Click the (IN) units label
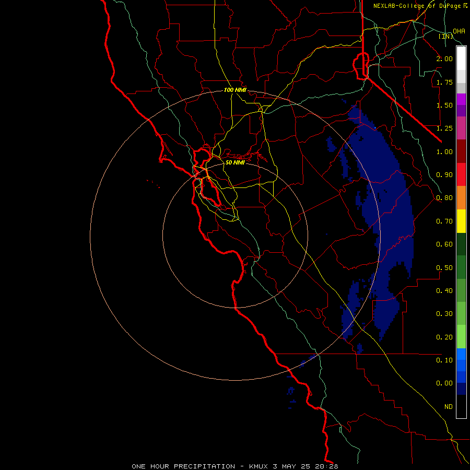This screenshot has height=470, width=470. click(x=446, y=36)
